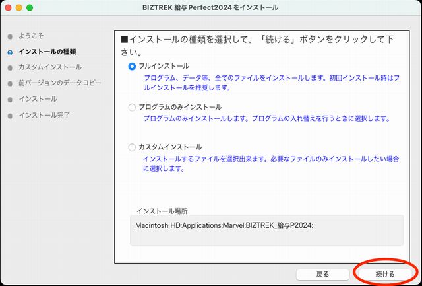This screenshot has height=286, width=422.
Task: Click the blue description text under カスタムインストール option
Action: (271, 164)
